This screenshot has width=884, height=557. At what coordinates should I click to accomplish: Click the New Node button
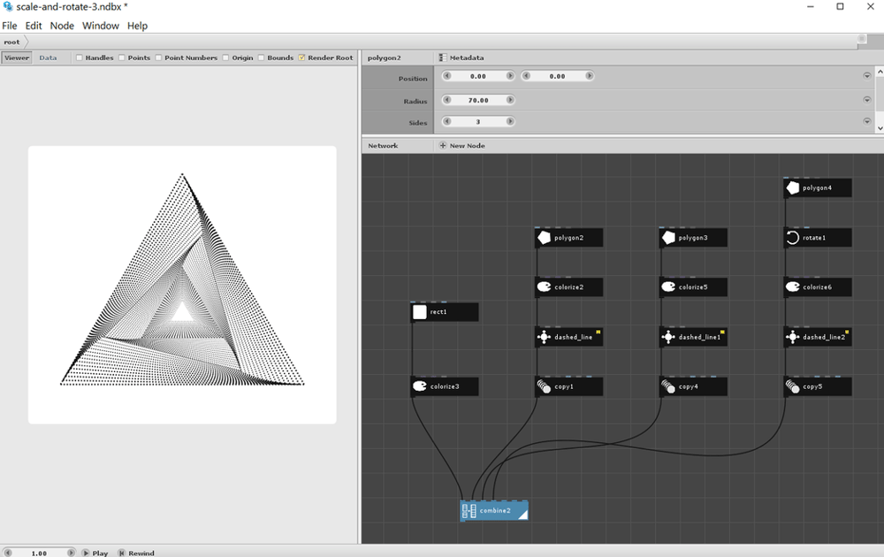coord(462,146)
